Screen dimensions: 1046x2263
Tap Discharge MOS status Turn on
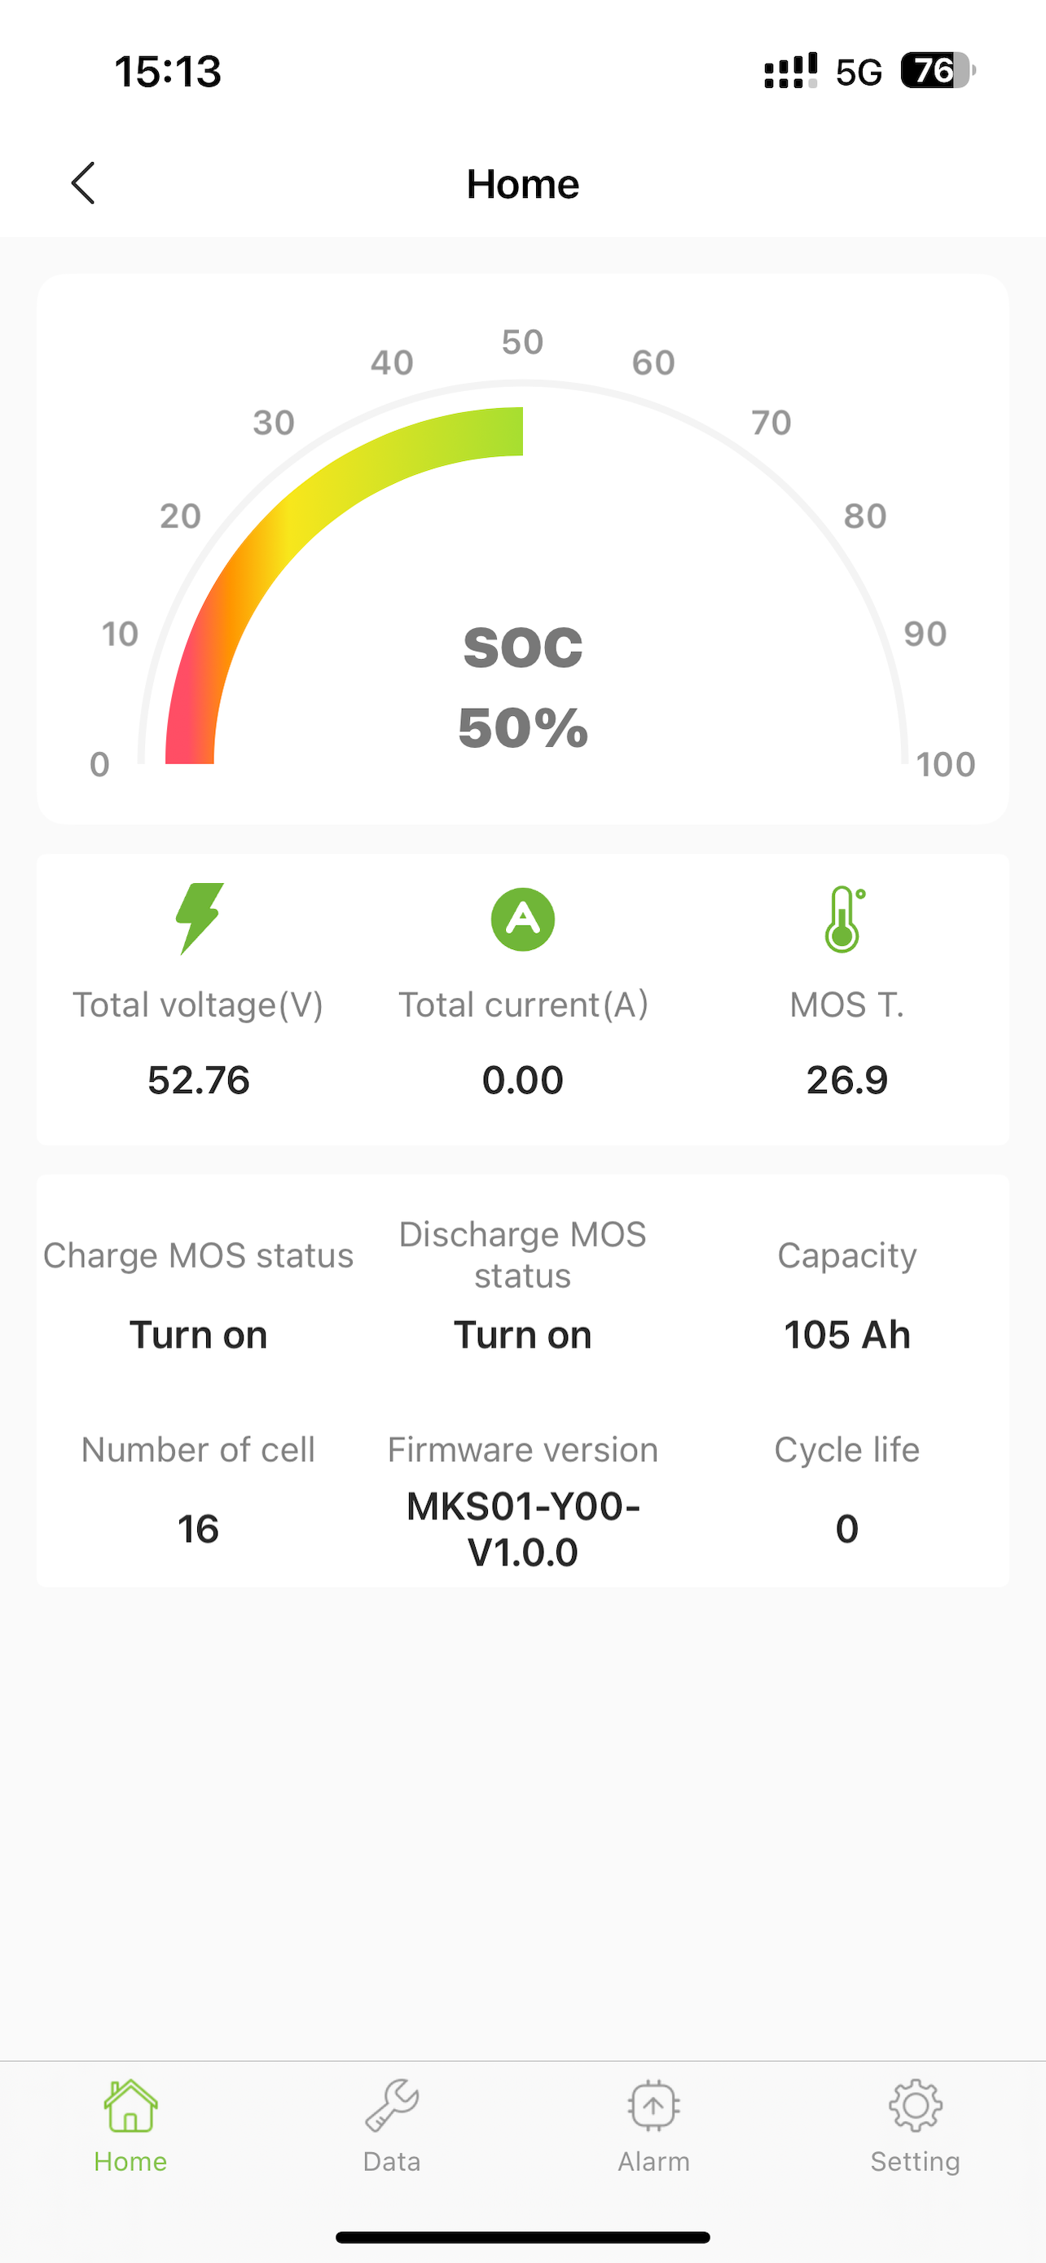[x=522, y=1334]
